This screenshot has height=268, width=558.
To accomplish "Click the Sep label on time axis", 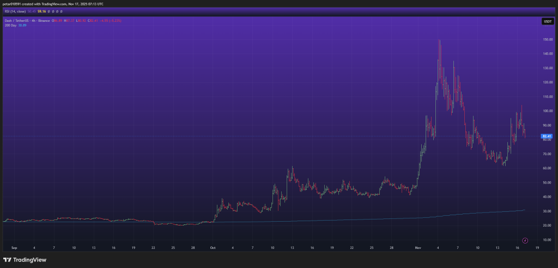I will tap(13, 247).
